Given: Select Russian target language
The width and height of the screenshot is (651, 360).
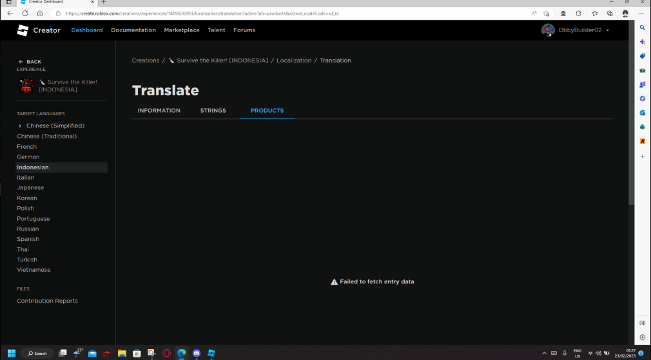Looking at the screenshot, I should 28,229.
